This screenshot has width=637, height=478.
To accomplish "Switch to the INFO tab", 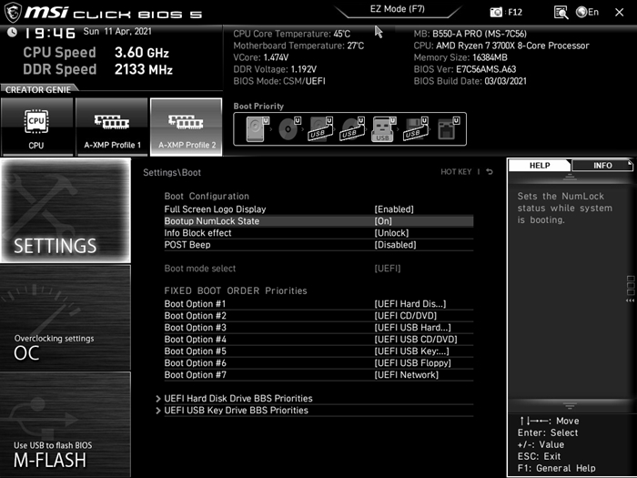I will [x=602, y=166].
